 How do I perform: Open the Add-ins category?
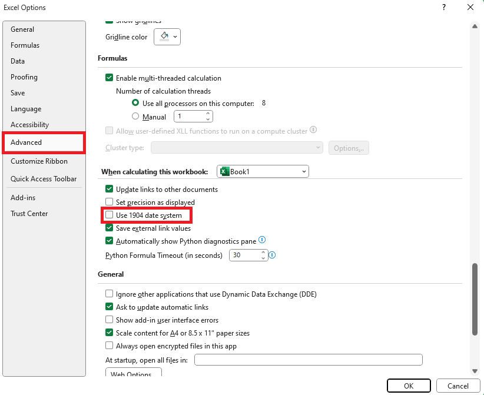pos(44,198)
